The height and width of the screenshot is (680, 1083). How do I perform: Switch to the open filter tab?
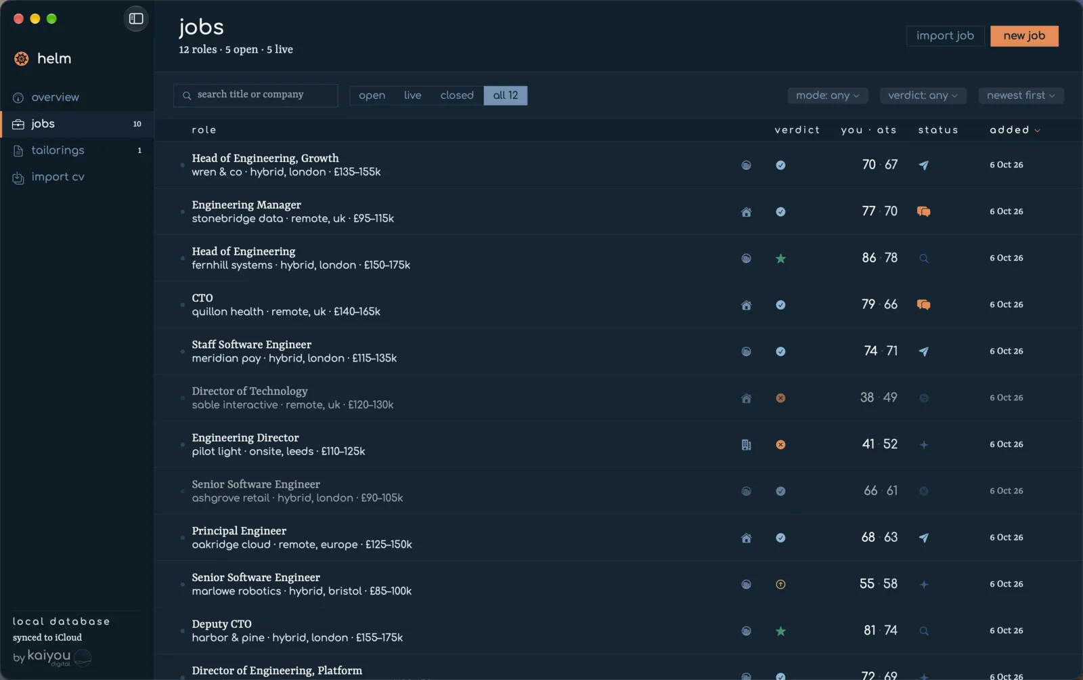[372, 95]
